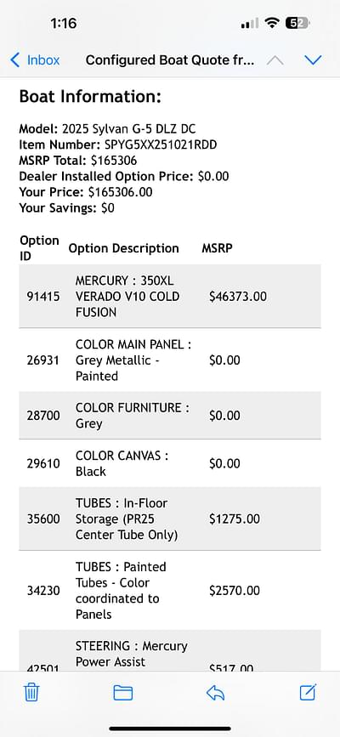This screenshot has width=340, height=737.
Task: Tap option ID 26931 Grey Metallic row
Action: tap(170, 360)
